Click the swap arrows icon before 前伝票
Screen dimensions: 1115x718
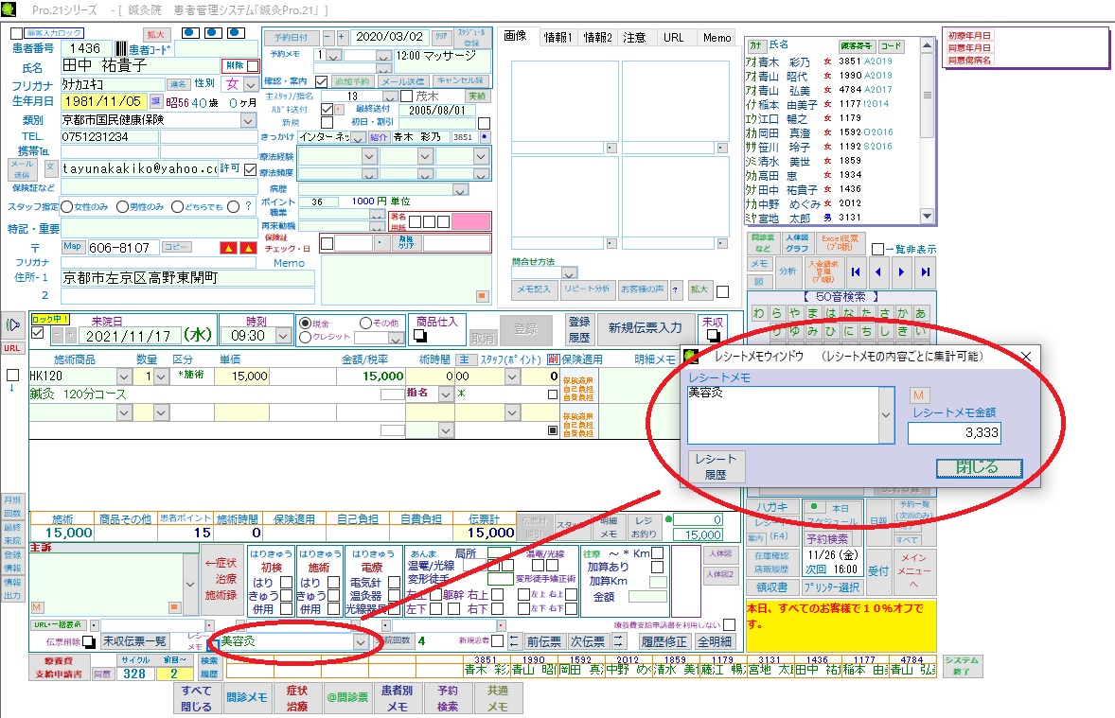[x=514, y=641]
